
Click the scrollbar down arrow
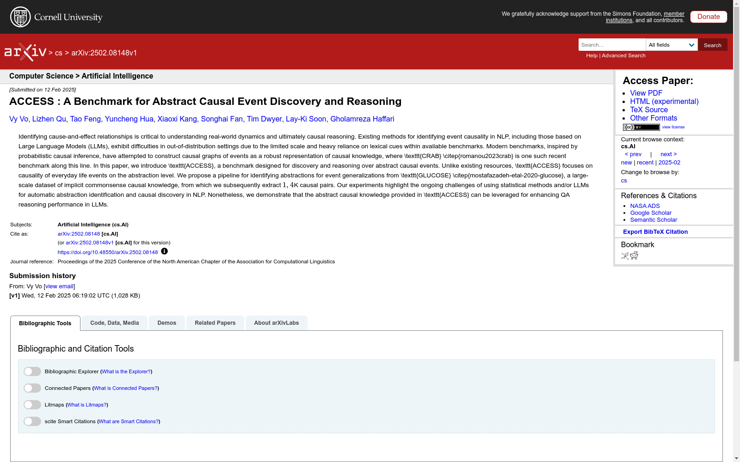736,458
